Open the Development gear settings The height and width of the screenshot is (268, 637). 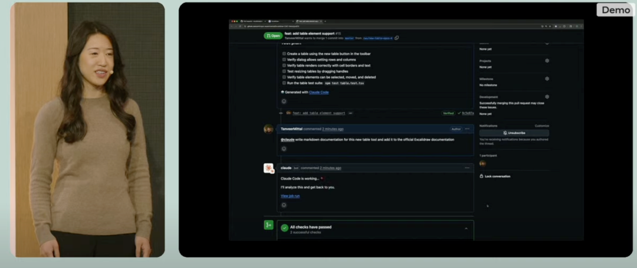coord(547,97)
